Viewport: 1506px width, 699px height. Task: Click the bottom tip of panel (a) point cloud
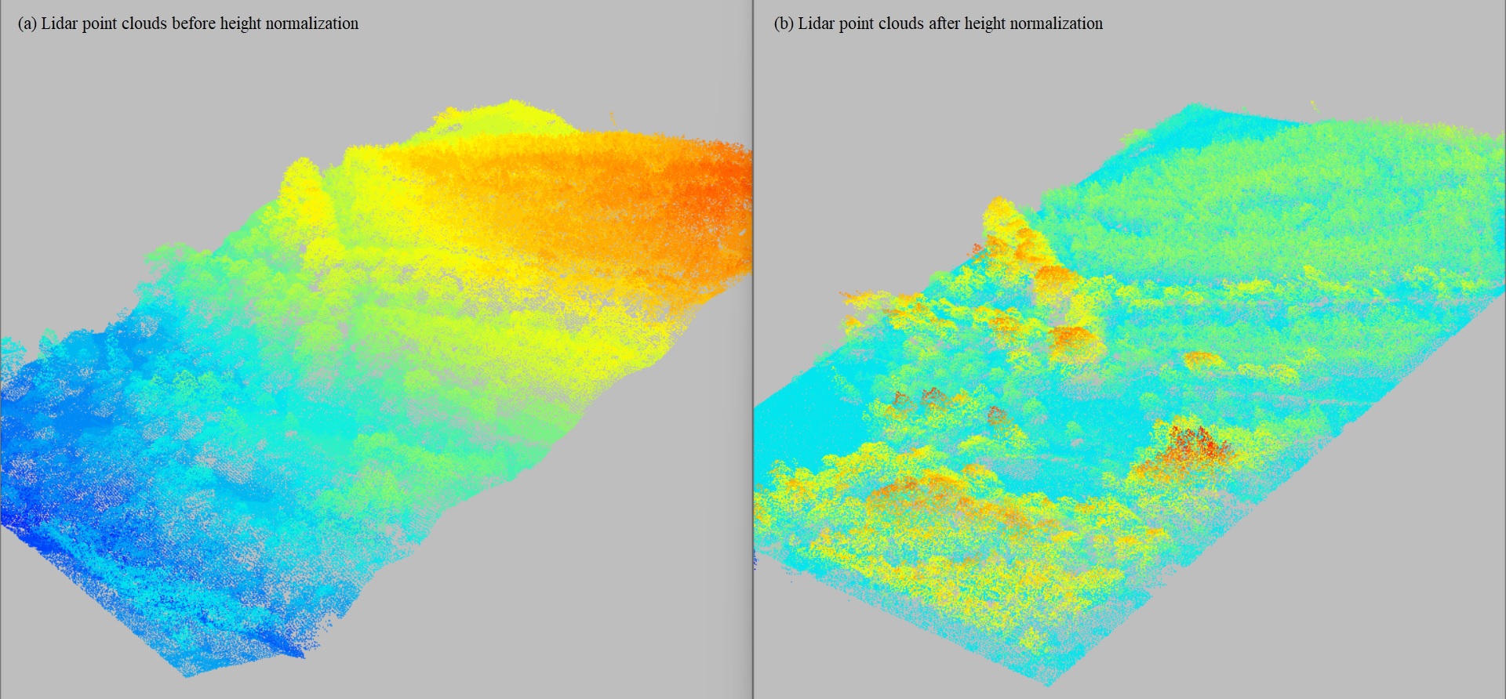click(187, 674)
